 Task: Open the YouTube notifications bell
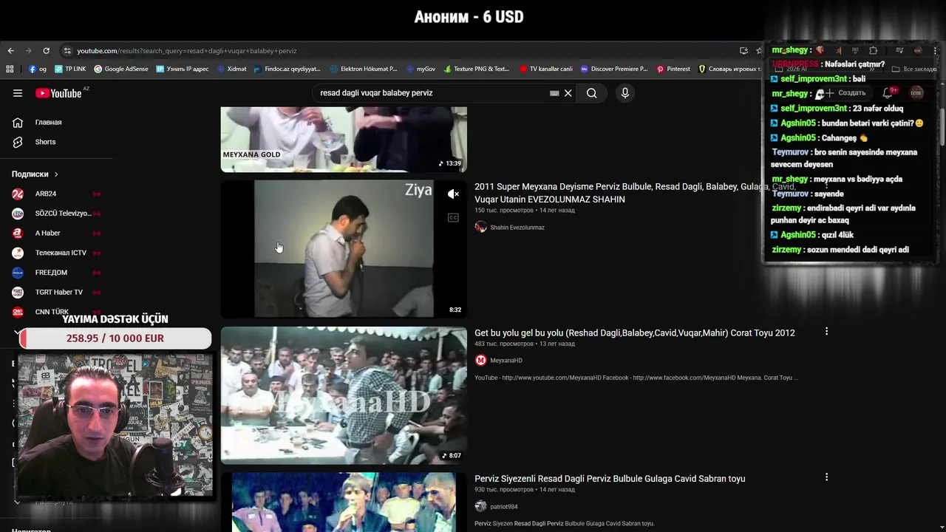(889, 93)
